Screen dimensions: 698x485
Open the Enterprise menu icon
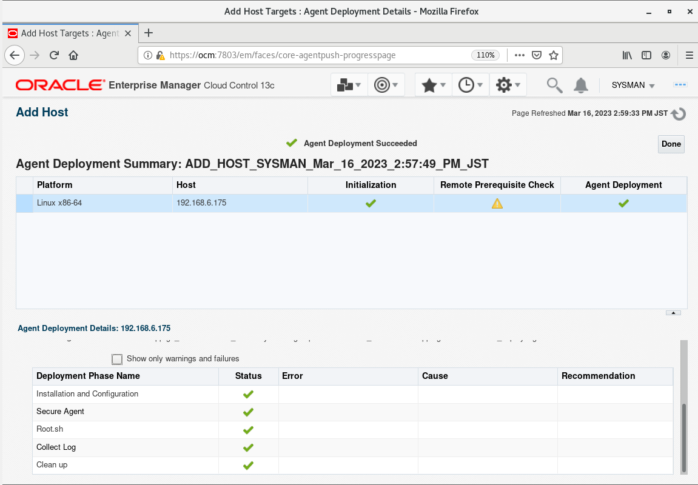[349, 84]
